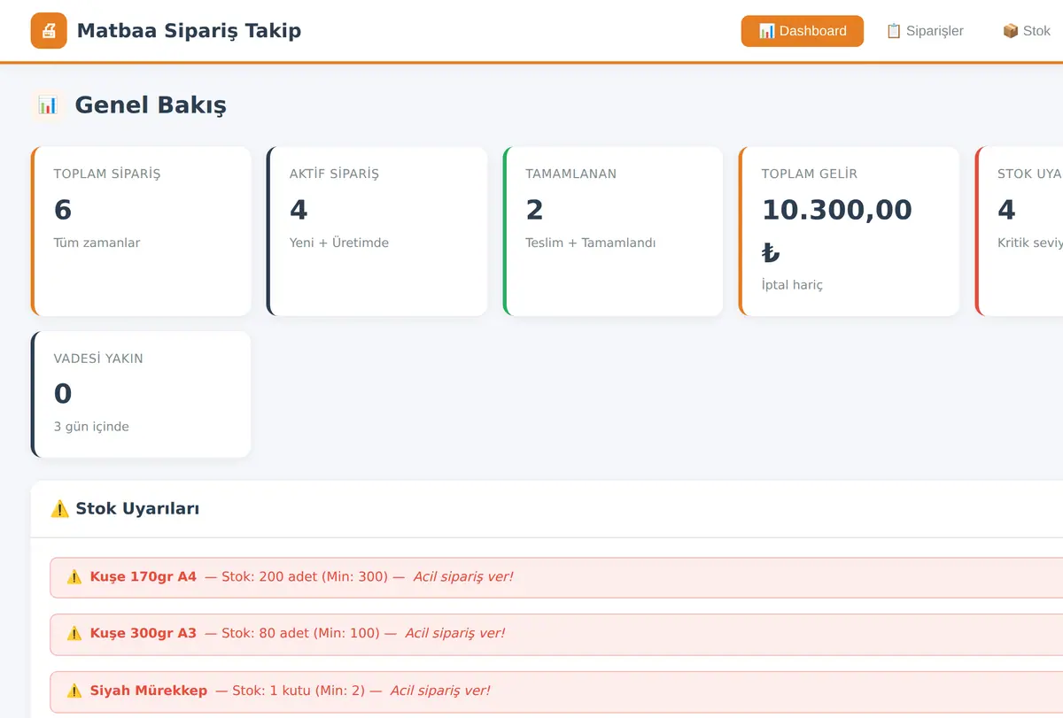This screenshot has width=1063, height=718.
Task: Click the Tamamlanan stat card
Action: 613,231
